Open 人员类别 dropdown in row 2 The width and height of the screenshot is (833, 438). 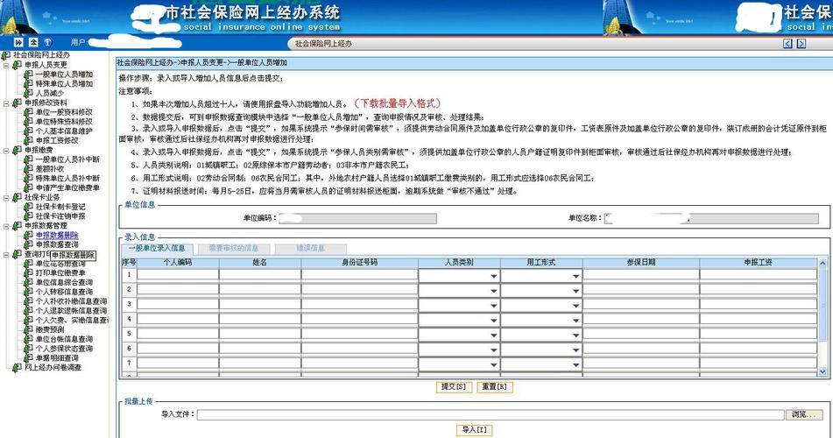(493, 291)
